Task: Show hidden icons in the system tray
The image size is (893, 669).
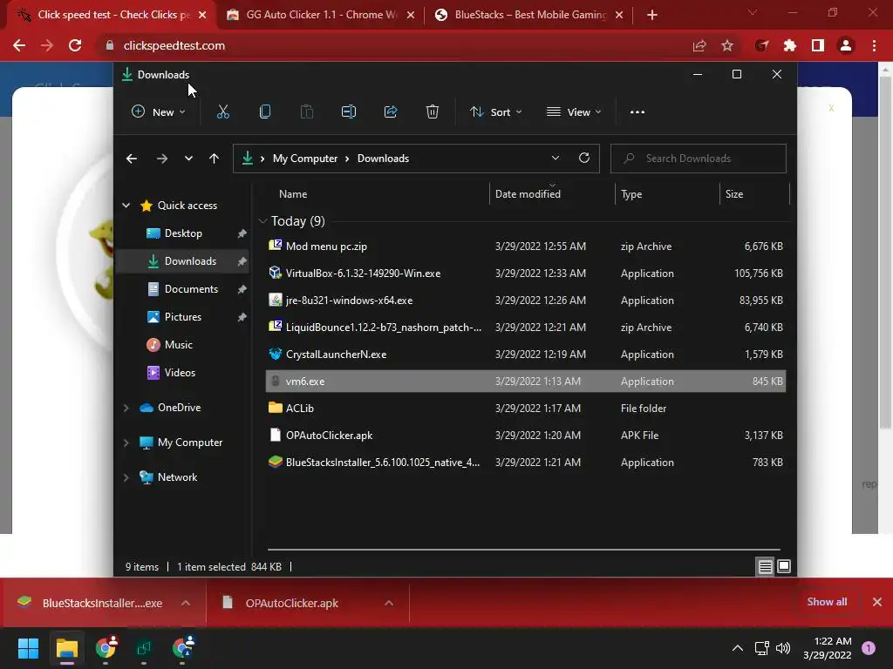Action: click(x=738, y=648)
